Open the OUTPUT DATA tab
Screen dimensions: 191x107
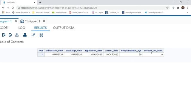(x=64, y=28)
